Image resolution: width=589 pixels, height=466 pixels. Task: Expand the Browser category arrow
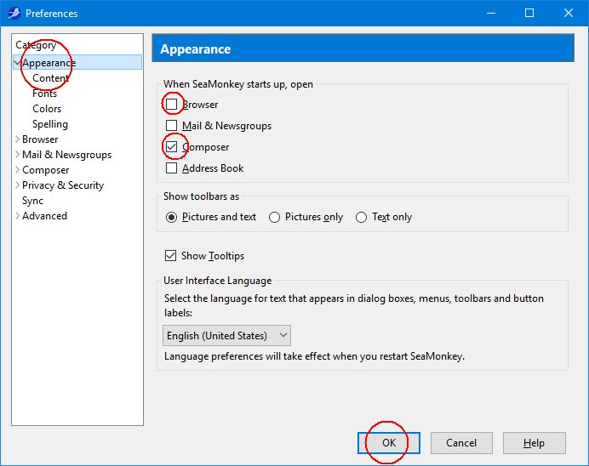[17, 139]
